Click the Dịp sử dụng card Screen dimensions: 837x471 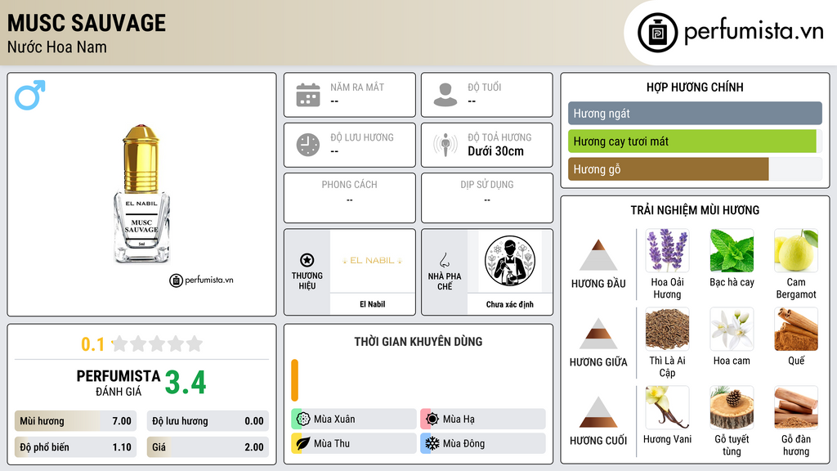pos(487,198)
